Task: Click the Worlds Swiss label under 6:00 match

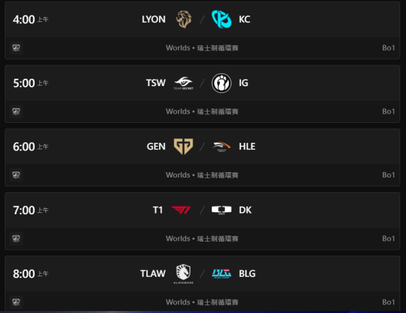Action: point(202,175)
